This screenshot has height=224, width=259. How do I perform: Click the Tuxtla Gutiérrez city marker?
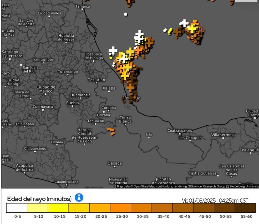pos(218,175)
